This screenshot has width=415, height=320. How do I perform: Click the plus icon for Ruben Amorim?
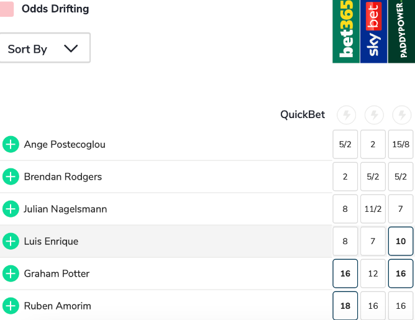tap(11, 306)
